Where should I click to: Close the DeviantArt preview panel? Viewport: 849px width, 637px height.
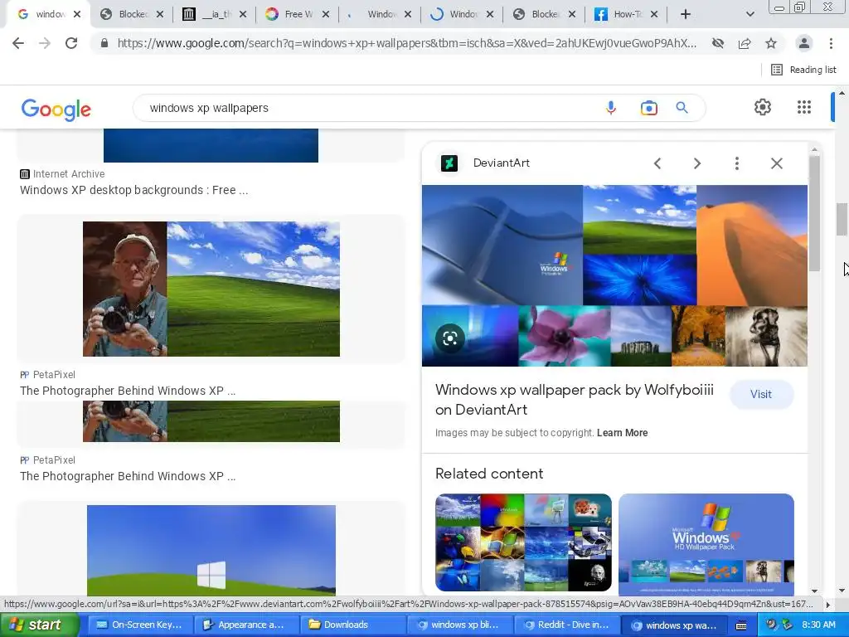click(776, 163)
